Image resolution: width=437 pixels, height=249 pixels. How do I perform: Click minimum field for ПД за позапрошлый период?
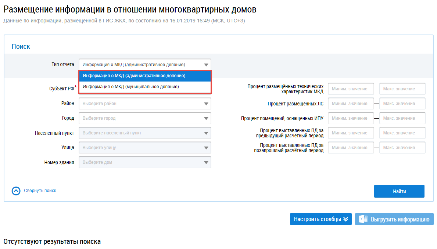(x=351, y=148)
